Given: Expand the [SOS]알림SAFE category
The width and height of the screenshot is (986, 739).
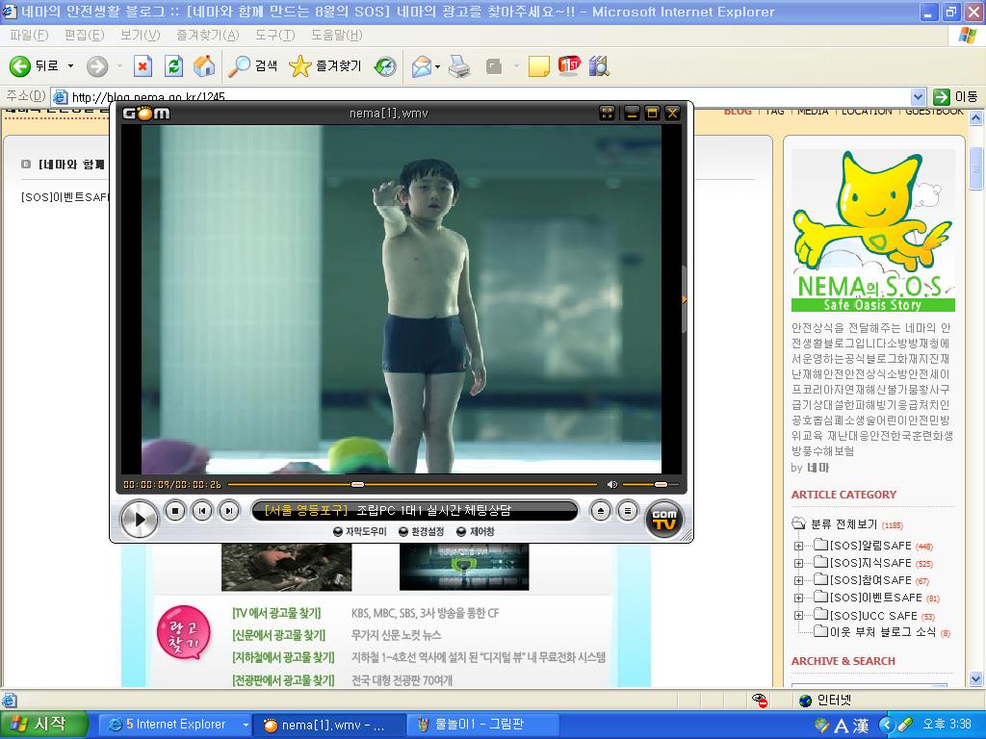Looking at the screenshot, I should [x=798, y=547].
